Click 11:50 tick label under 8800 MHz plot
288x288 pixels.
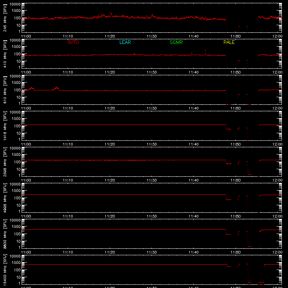[x=235, y=252]
